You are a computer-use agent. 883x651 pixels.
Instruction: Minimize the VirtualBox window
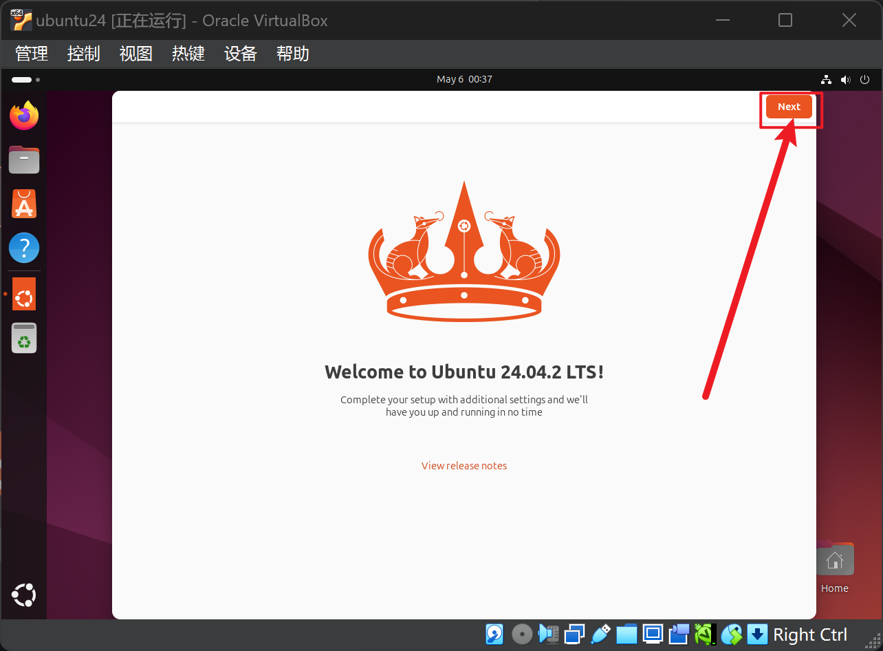coord(721,20)
